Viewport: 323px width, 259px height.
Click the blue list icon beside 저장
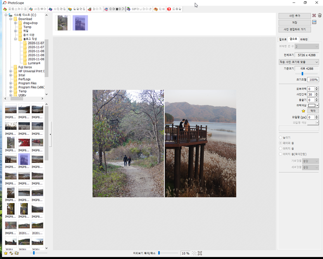tap(314, 22)
